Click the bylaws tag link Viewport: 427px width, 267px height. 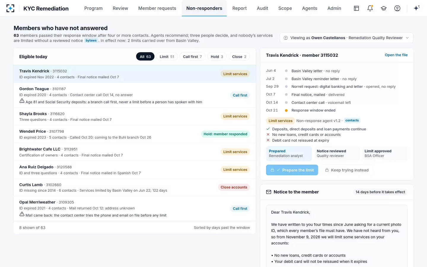click(91, 41)
